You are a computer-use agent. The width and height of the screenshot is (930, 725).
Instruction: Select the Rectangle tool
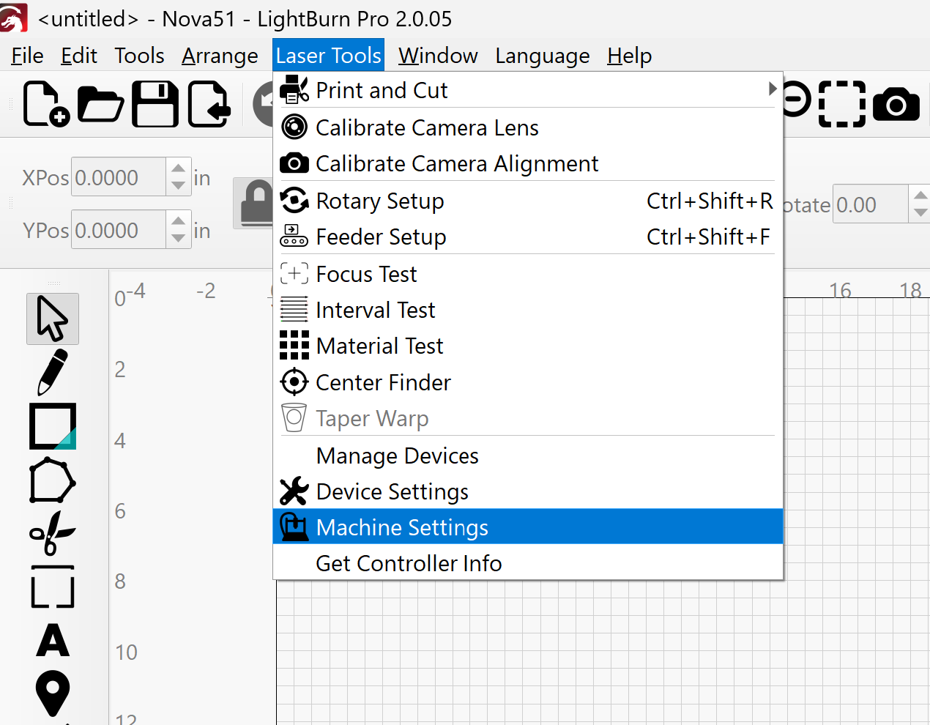click(53, 426)
